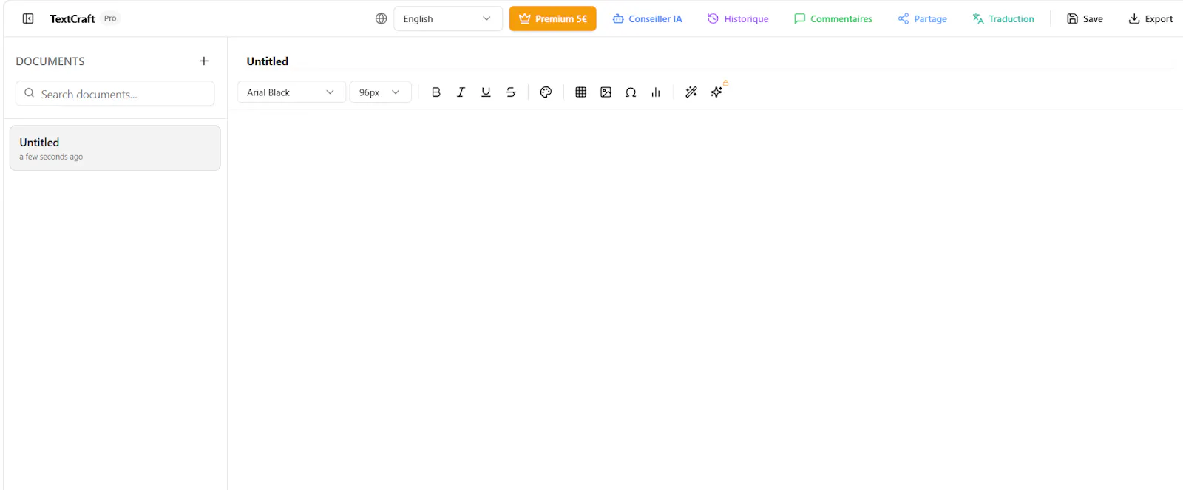Click the globe language icon
The image size is (1183, 490).
(382, 18)
